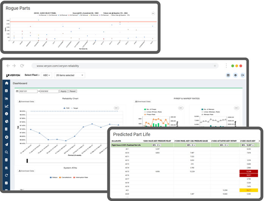Open the document report sidebar icon

click(x=6, y=129)
